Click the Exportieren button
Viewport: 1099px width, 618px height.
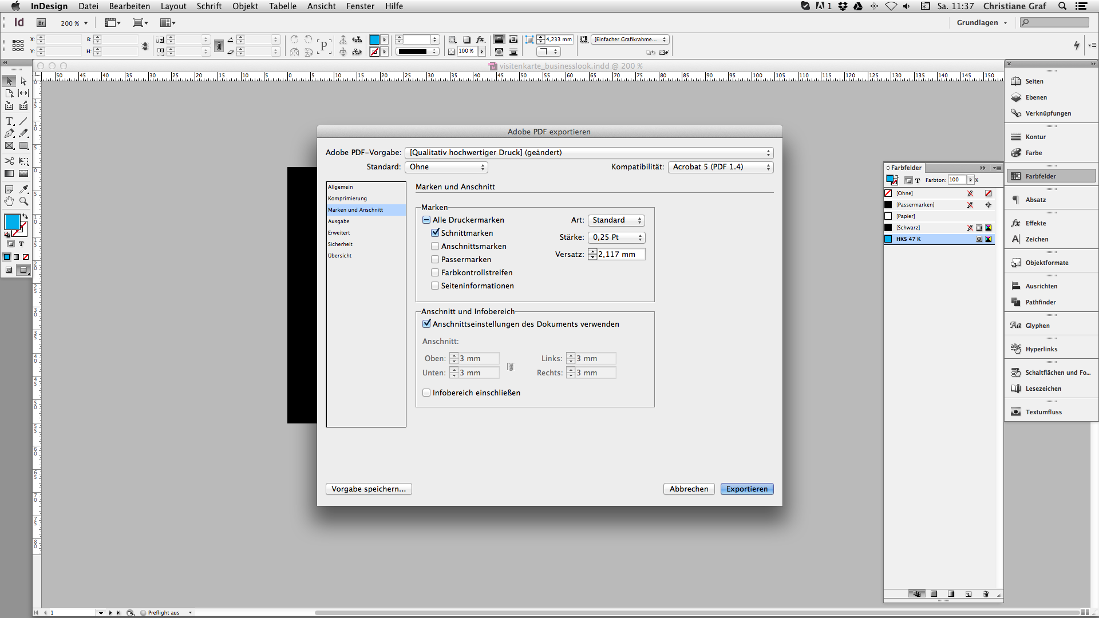coord(747,489)
